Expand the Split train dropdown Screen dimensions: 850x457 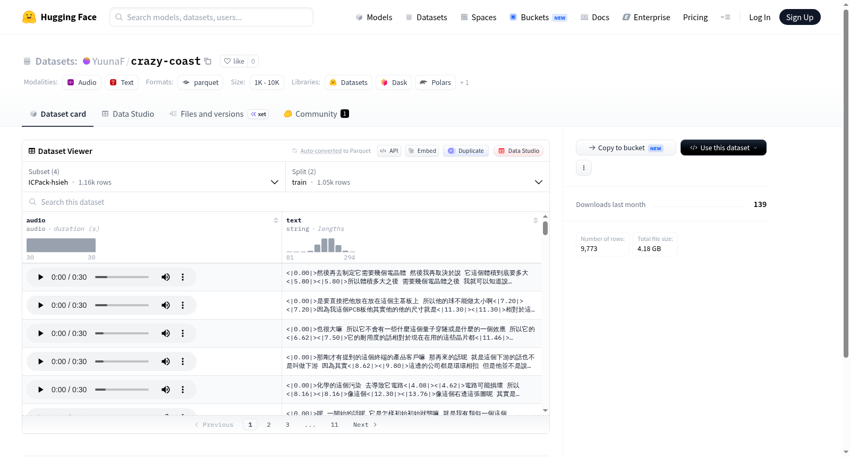[417, 177]
